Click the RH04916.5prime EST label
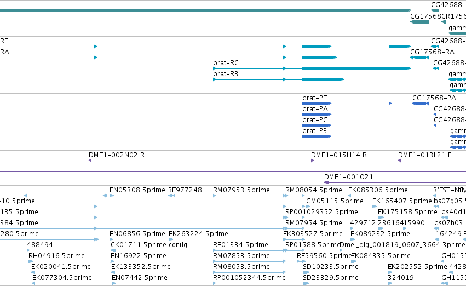This screenshot has height=286, width=466. 56,256
